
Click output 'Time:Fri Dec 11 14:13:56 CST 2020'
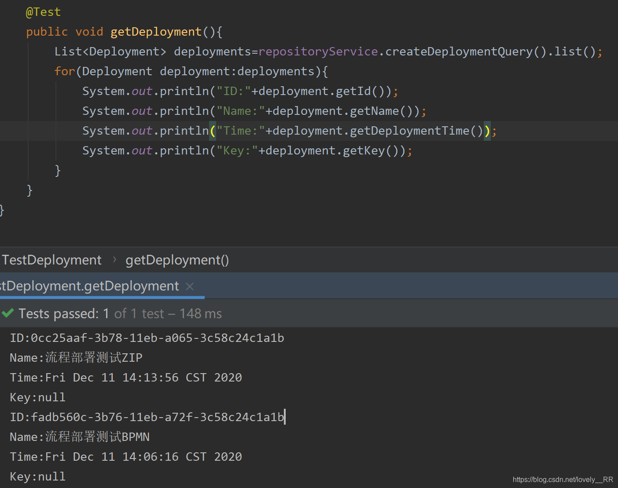point(126,378)
